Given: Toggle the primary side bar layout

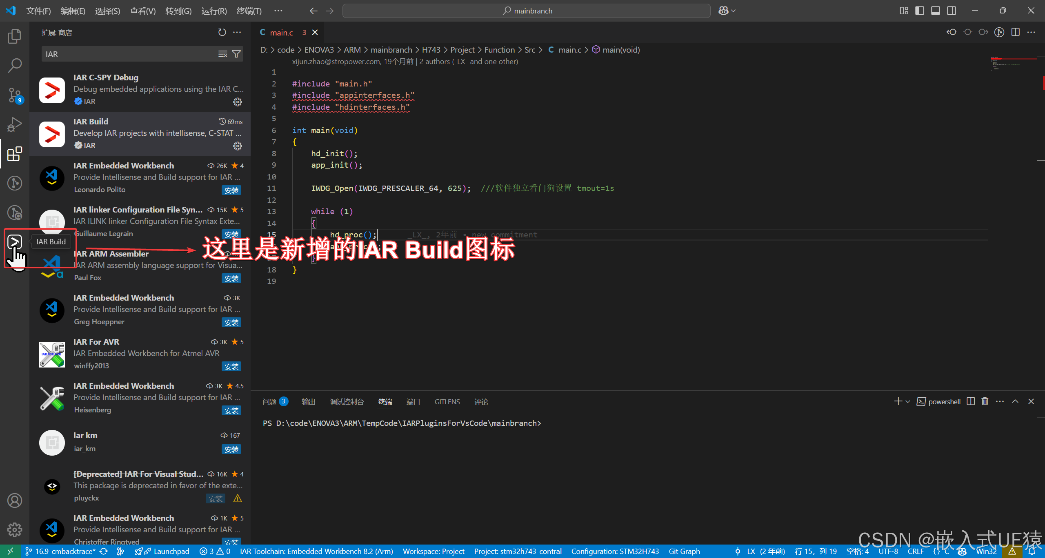Looking at the screenshot, I should (920, 11).
